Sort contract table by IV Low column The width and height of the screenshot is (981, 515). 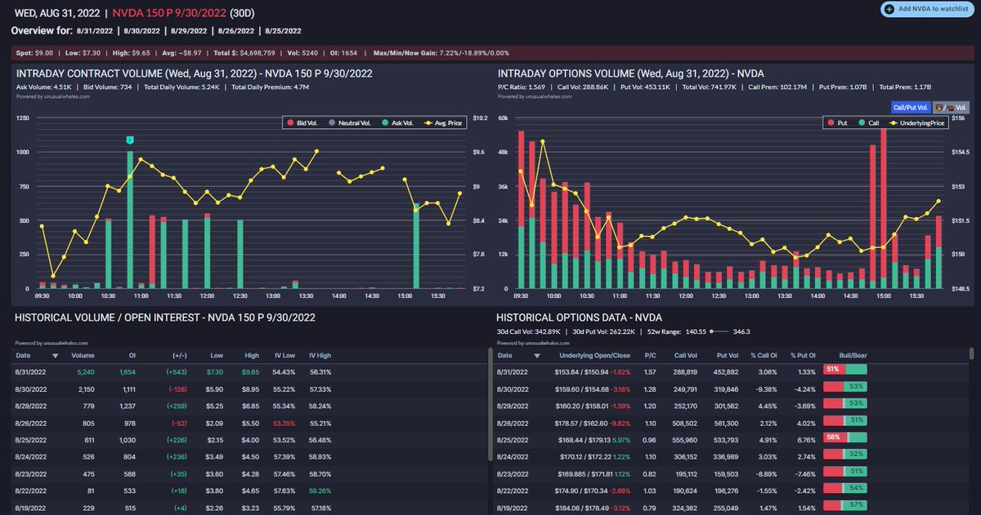pos(283,356)
